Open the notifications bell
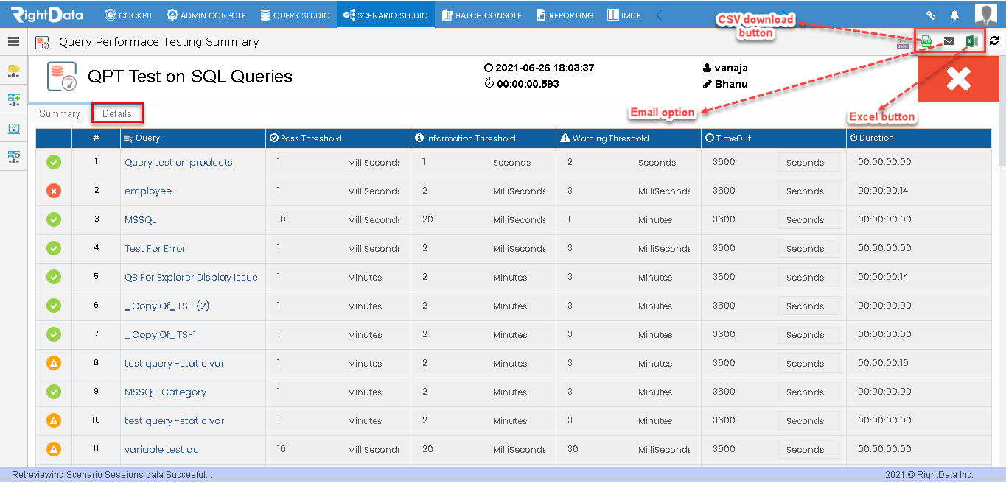Image resolution: width=1006 pixels, height=483 pixels. [x=954, y=15]
